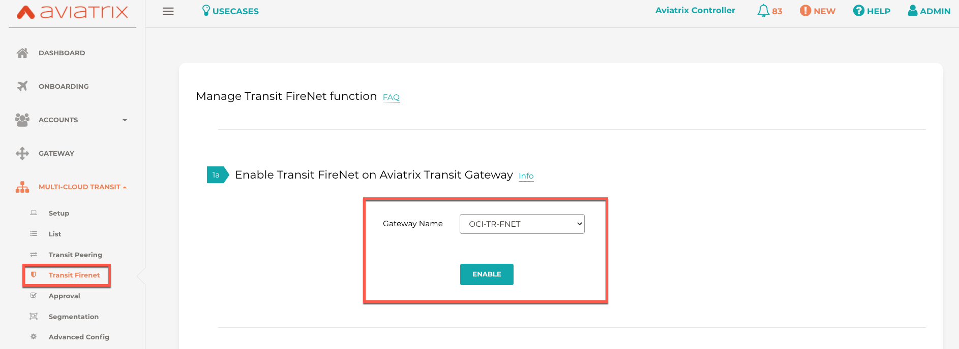
Task: Open the Gateway section via its gateway icon
Action: point(22,153)
